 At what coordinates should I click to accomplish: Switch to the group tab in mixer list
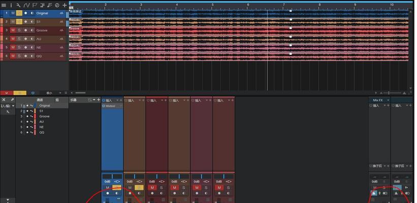pyautogui.click(x=57, y=100)
